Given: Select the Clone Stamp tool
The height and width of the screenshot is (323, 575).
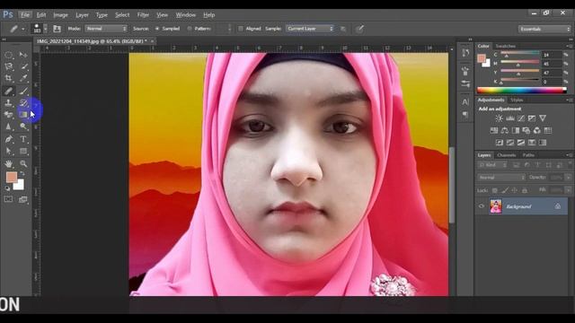Looking at the screenshot, I should (x=8, y=103).
